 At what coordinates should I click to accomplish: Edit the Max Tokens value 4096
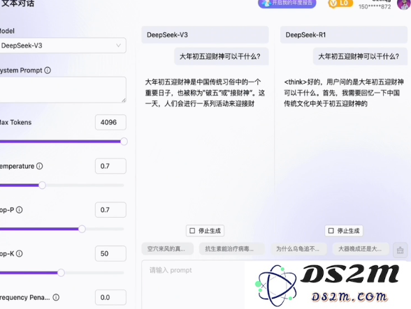pyautogui.click(x=110, y=122)
